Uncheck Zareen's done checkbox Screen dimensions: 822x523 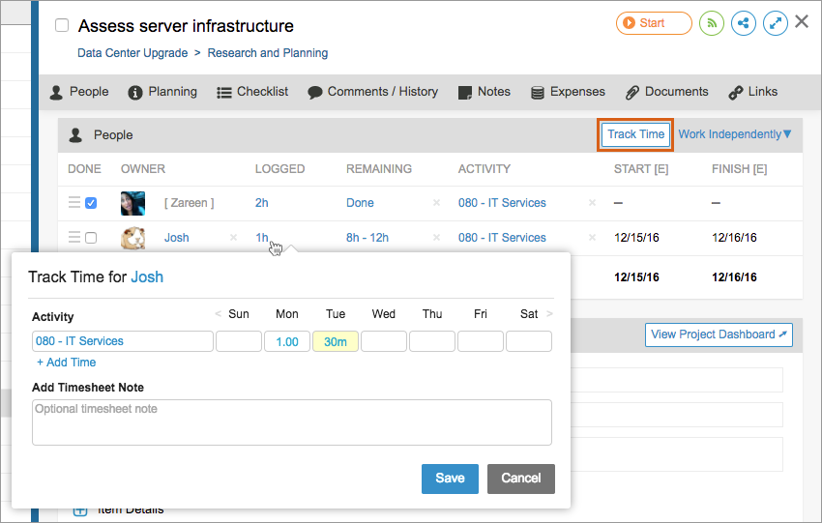(x=91, y=203)
